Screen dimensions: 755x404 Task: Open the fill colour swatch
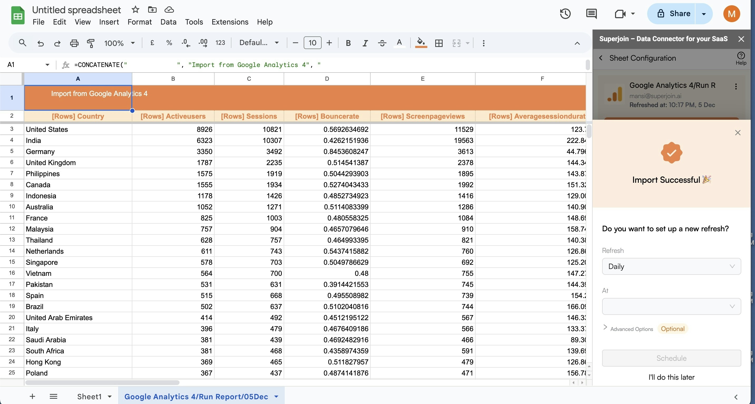click(421, 43)
